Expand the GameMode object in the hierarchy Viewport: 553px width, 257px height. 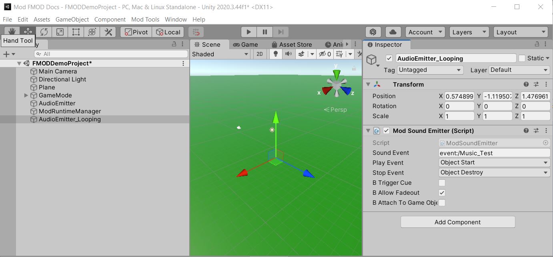pos(26,95)
